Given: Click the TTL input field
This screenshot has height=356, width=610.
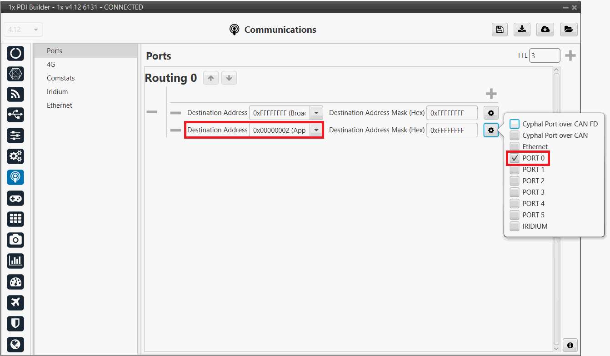Looking at the screenshot, I should [x=544, y=56].
